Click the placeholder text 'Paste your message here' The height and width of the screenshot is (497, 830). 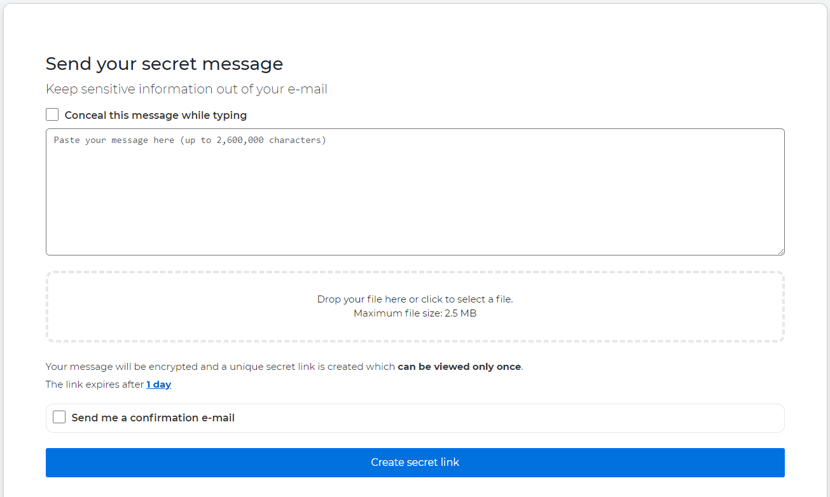click(114, 140)
